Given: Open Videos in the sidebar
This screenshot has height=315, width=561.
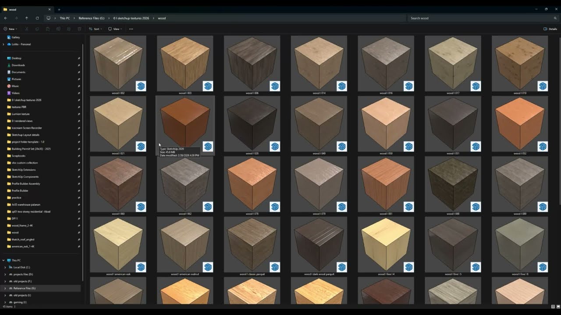Looking at the screenshot, I should [13, 93].
